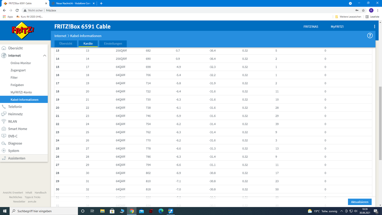382x215 pixels.
Task: Select Kabel-Informationen in sidebar
Action: 24,99
